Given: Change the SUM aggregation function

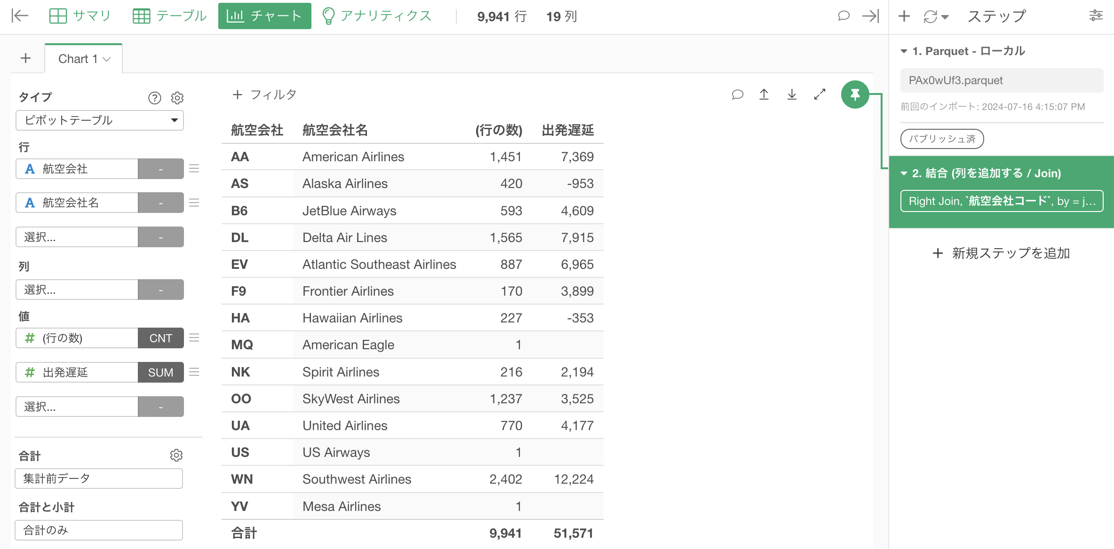Looking at the screenshot, I should tap(161, 372).
